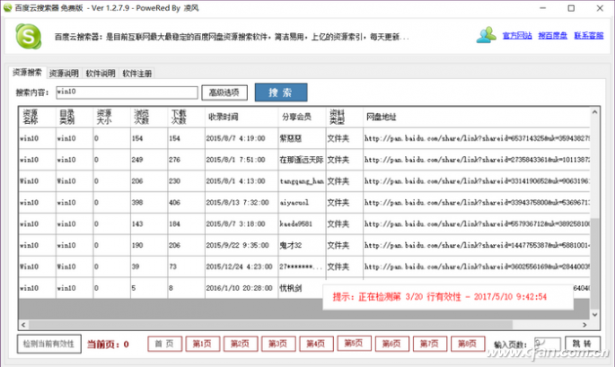Go to page 第5页
615x367 pixels.
tap(354, 344)
